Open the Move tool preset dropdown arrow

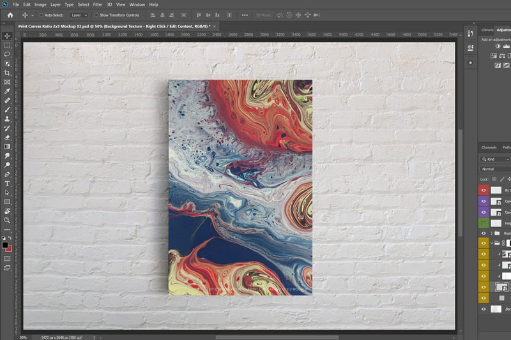pos(33,15)
